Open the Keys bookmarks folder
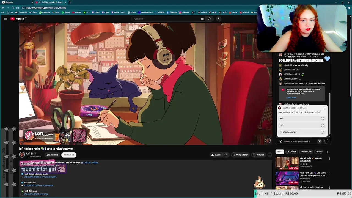This screenshot has width=352, height=198. pos(10,12)
